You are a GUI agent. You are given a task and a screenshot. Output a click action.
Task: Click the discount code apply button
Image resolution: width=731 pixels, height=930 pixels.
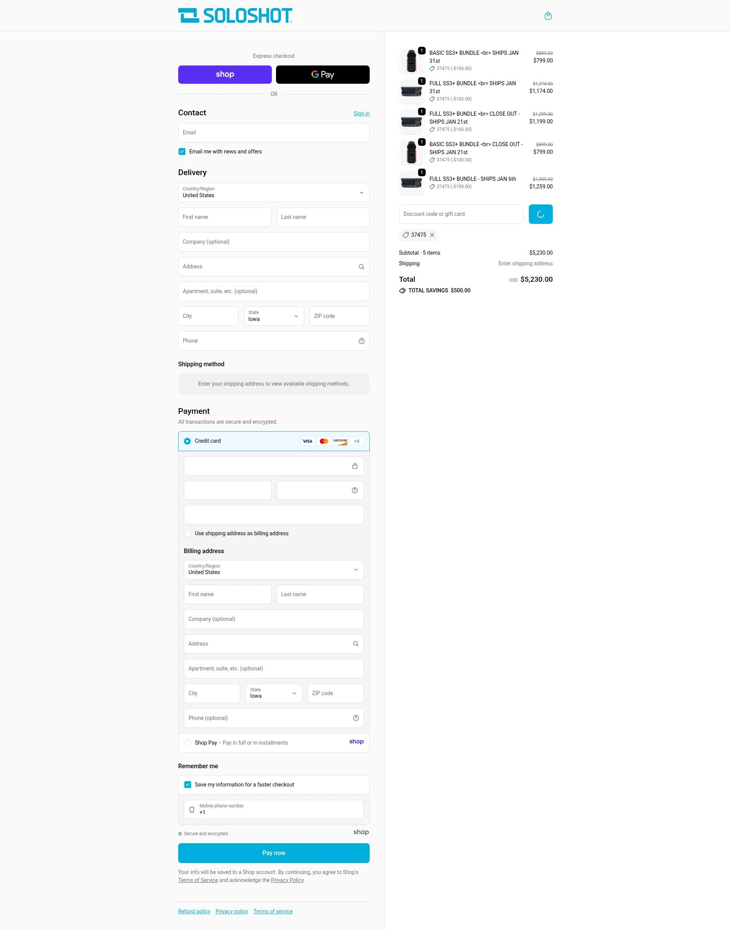pos(540,214)
